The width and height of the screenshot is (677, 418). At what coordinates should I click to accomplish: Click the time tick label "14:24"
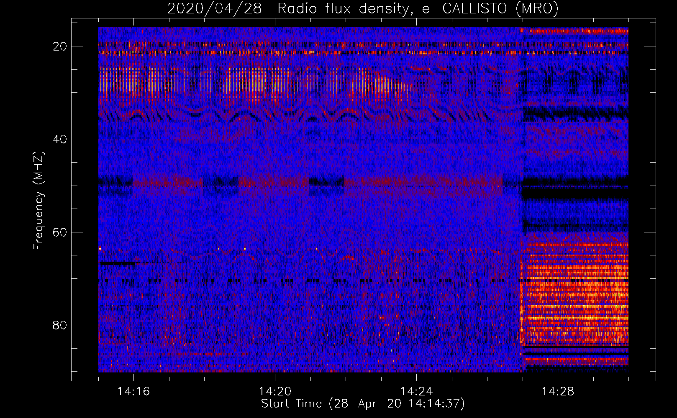coord(416,392)
